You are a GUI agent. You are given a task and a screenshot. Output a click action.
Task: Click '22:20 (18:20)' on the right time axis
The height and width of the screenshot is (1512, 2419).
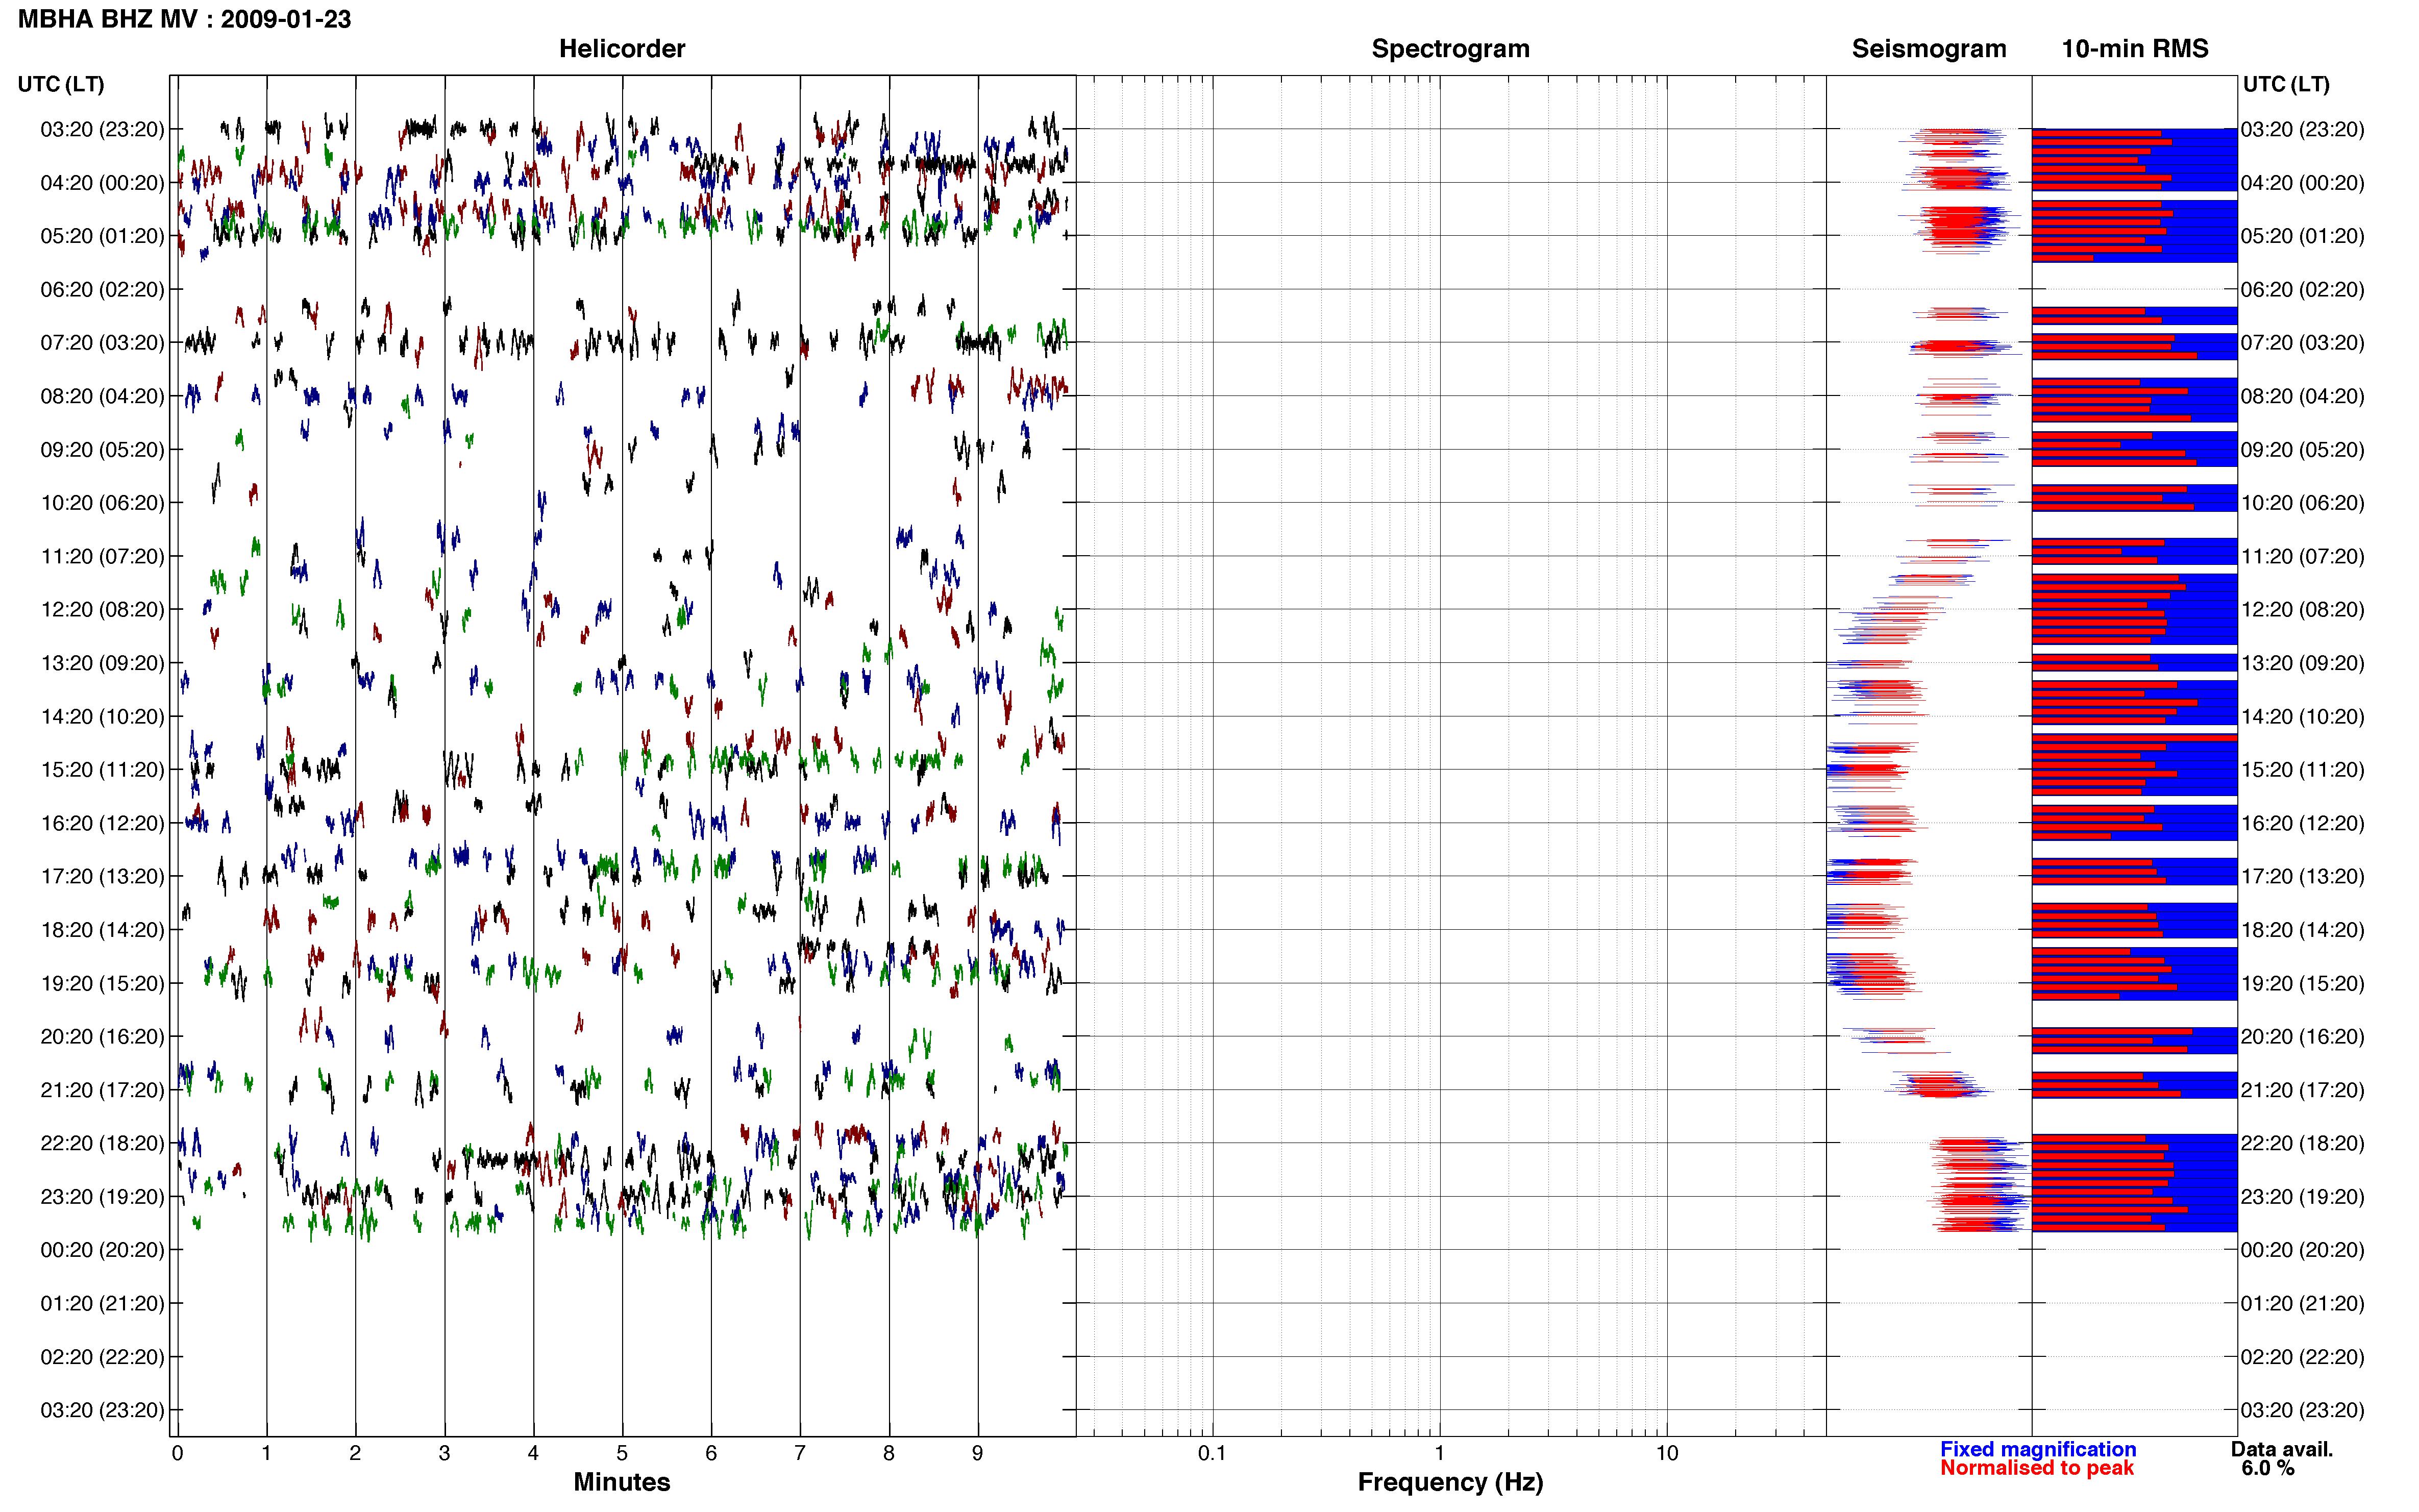[2302, 1143]
